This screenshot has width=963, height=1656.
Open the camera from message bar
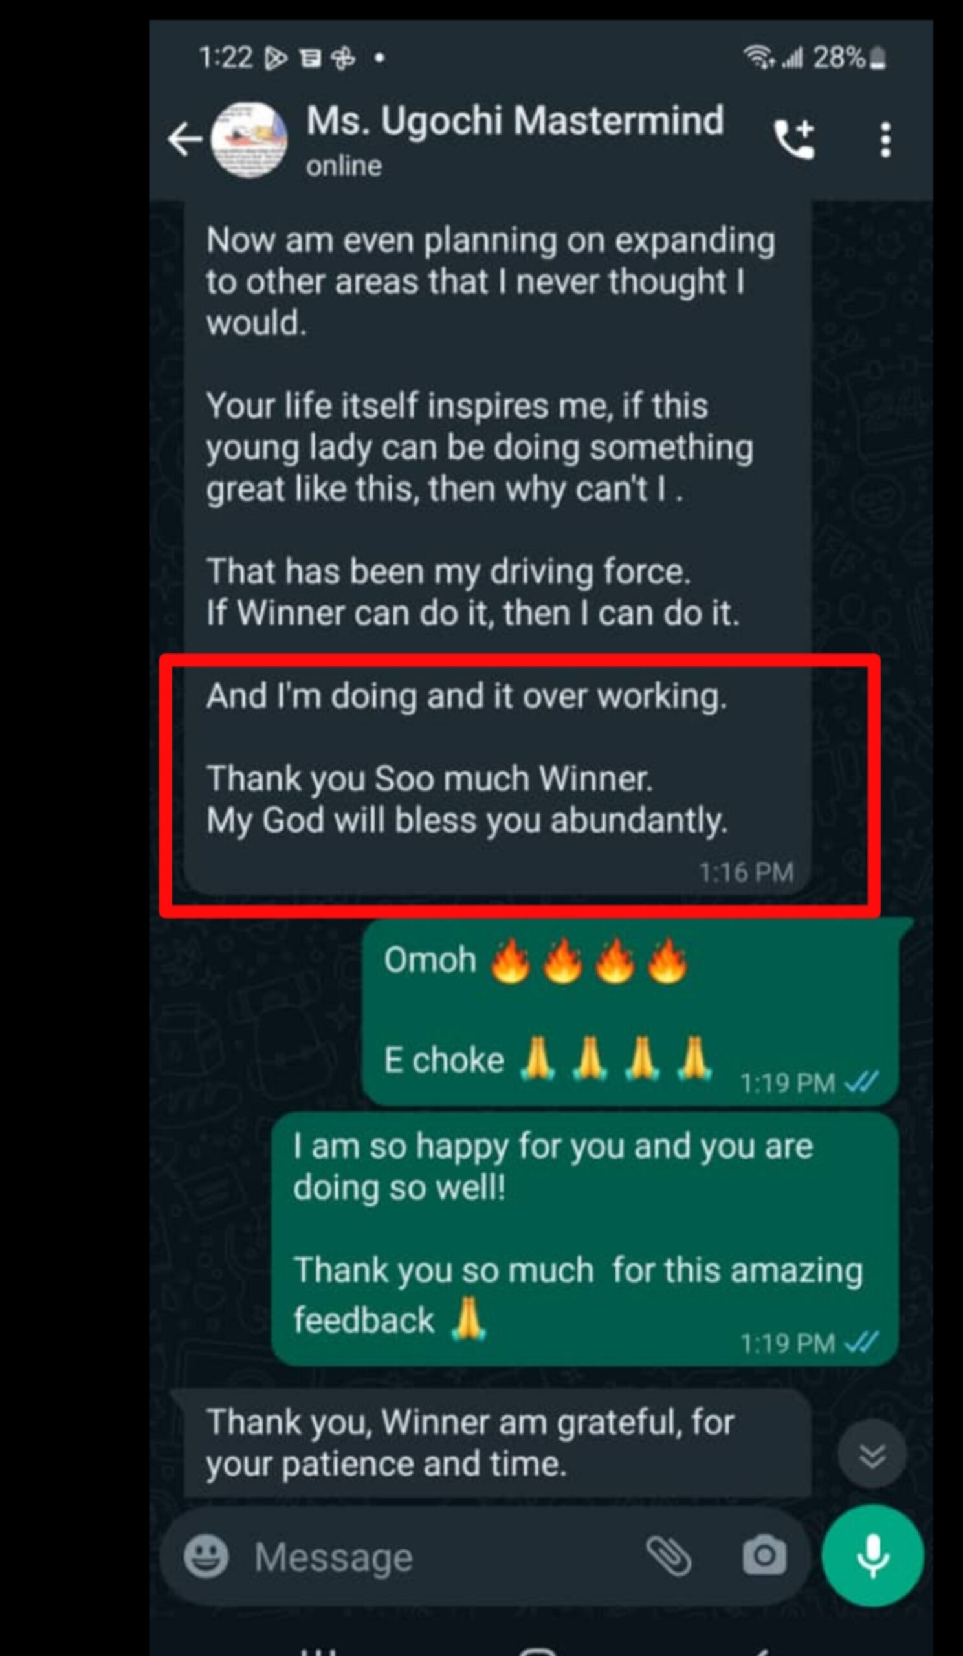pyautogui.click(x=764, y=1556)
